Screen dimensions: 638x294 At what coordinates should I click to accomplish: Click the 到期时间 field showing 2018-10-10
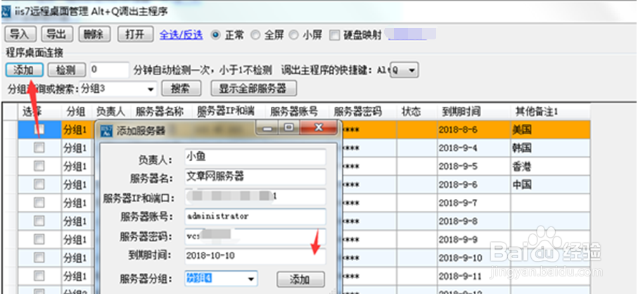255,256
